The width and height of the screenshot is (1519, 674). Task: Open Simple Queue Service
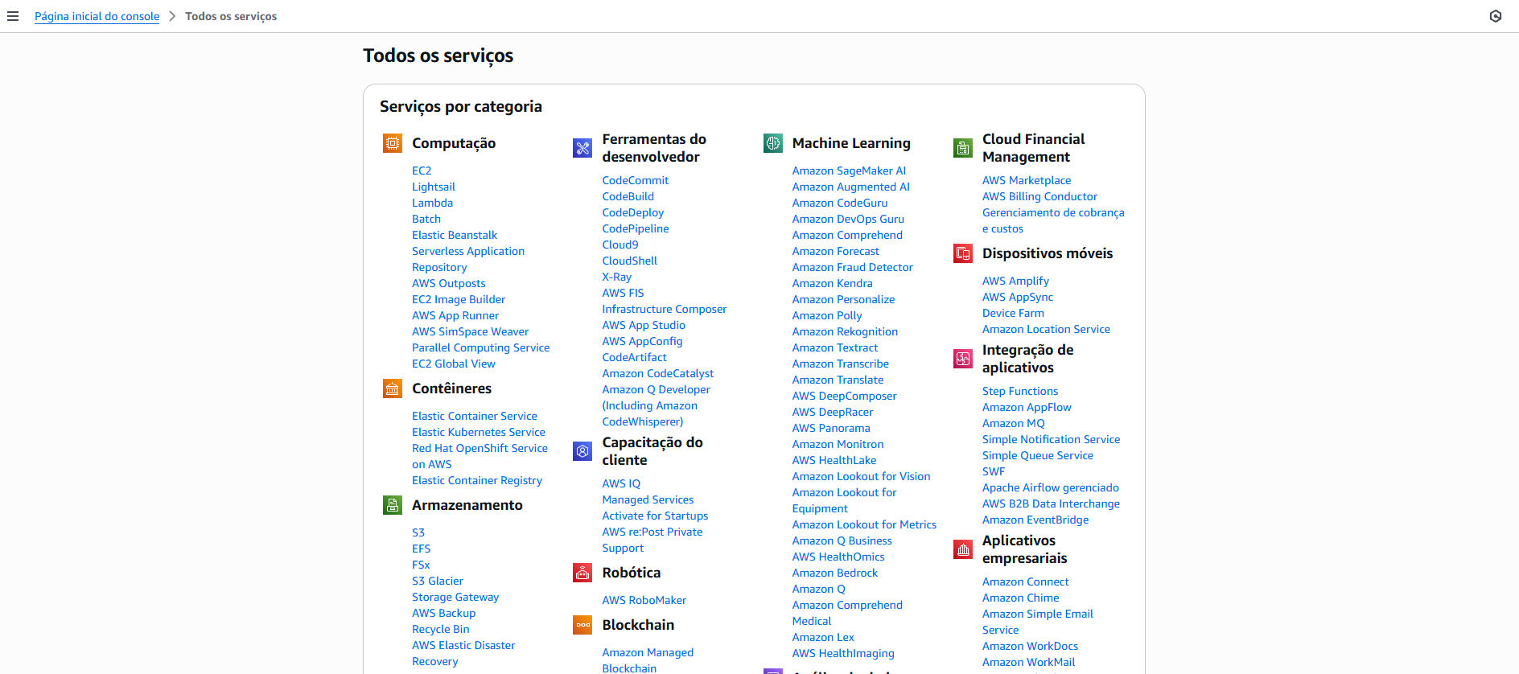tap(1038, 455)
